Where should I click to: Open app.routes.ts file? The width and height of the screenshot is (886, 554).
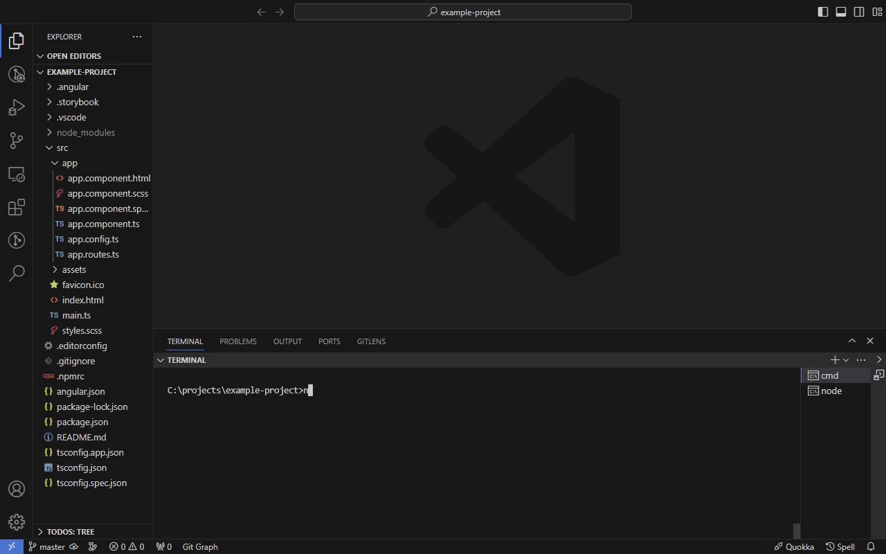pyautogui.click(x=93, y=254)
